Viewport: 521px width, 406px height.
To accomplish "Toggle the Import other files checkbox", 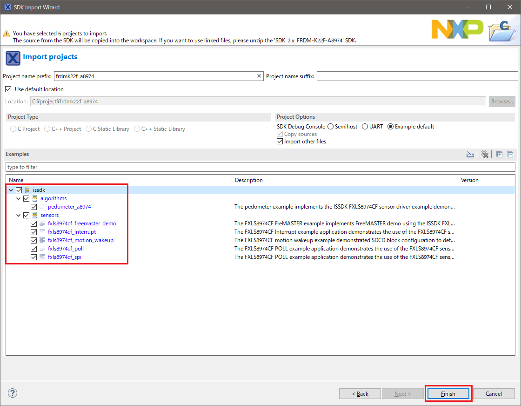I will pyautogui.click(x=280, y=142).
